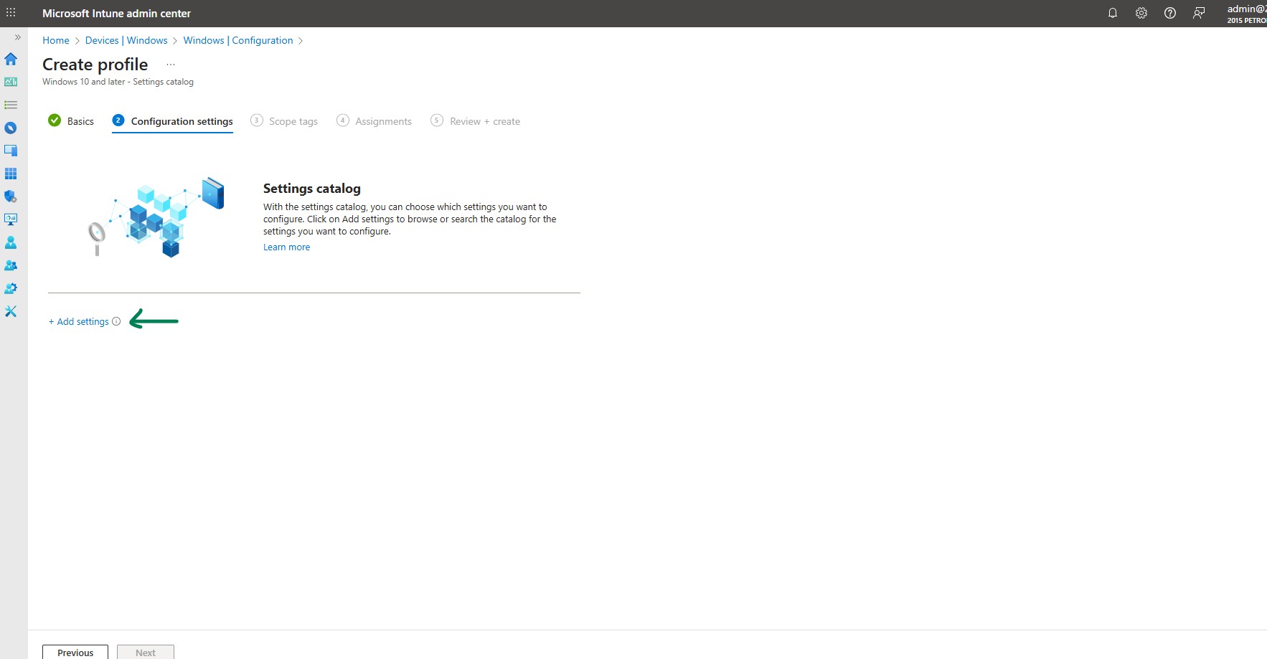The image size is (1267, 659).
Task: Open the Users section icon
Action: (x=11, y=242)
